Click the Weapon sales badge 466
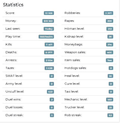 tap(109, 52)
